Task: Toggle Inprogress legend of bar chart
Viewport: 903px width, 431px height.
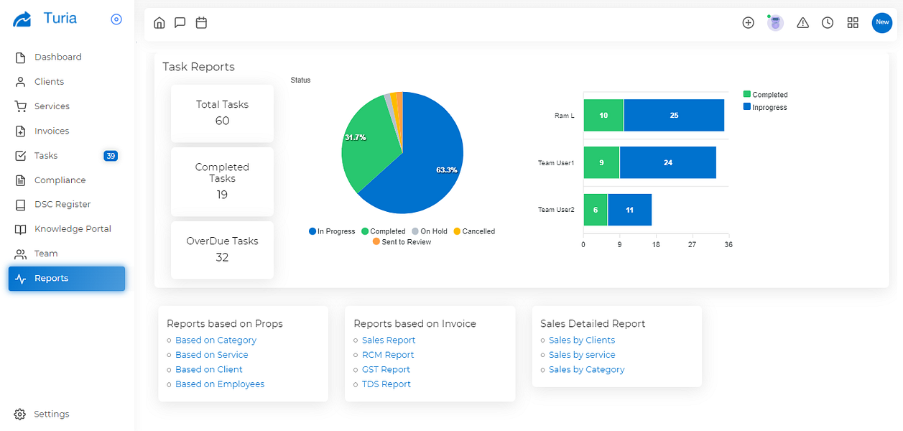Action: 765,107
